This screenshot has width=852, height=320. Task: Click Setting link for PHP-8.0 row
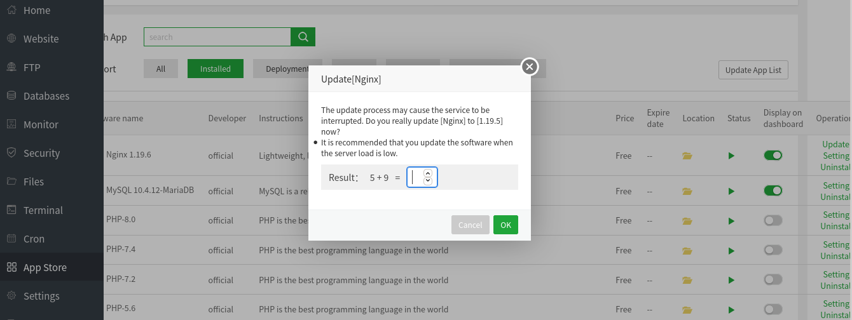(835, 215)
